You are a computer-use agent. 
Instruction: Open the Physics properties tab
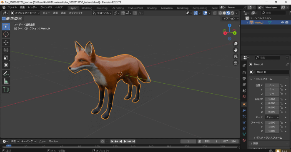click(244, 122)
